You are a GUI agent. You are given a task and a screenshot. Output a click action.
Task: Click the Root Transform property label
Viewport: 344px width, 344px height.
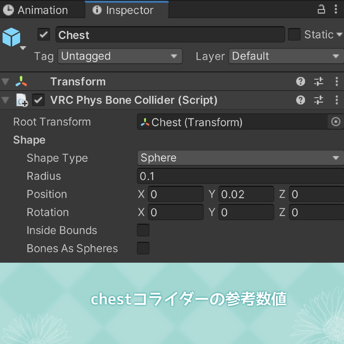pos(52,122)
